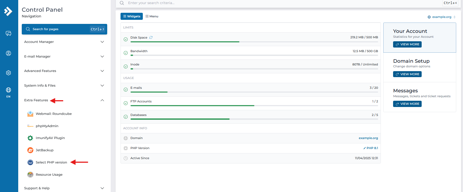The width and height of the screenshot is (463, 192).
Task: Open the ImunifyAV Plugin icon
Action: [30, 138]
